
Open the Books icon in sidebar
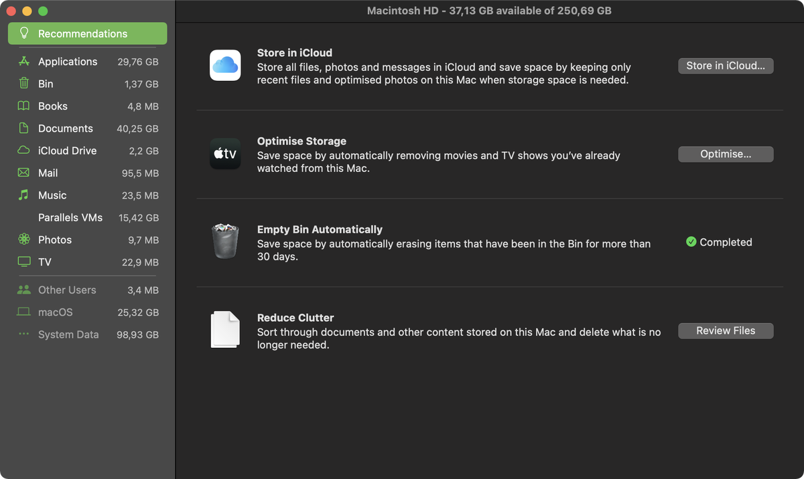pyautogui.click(x=24, y=106)
